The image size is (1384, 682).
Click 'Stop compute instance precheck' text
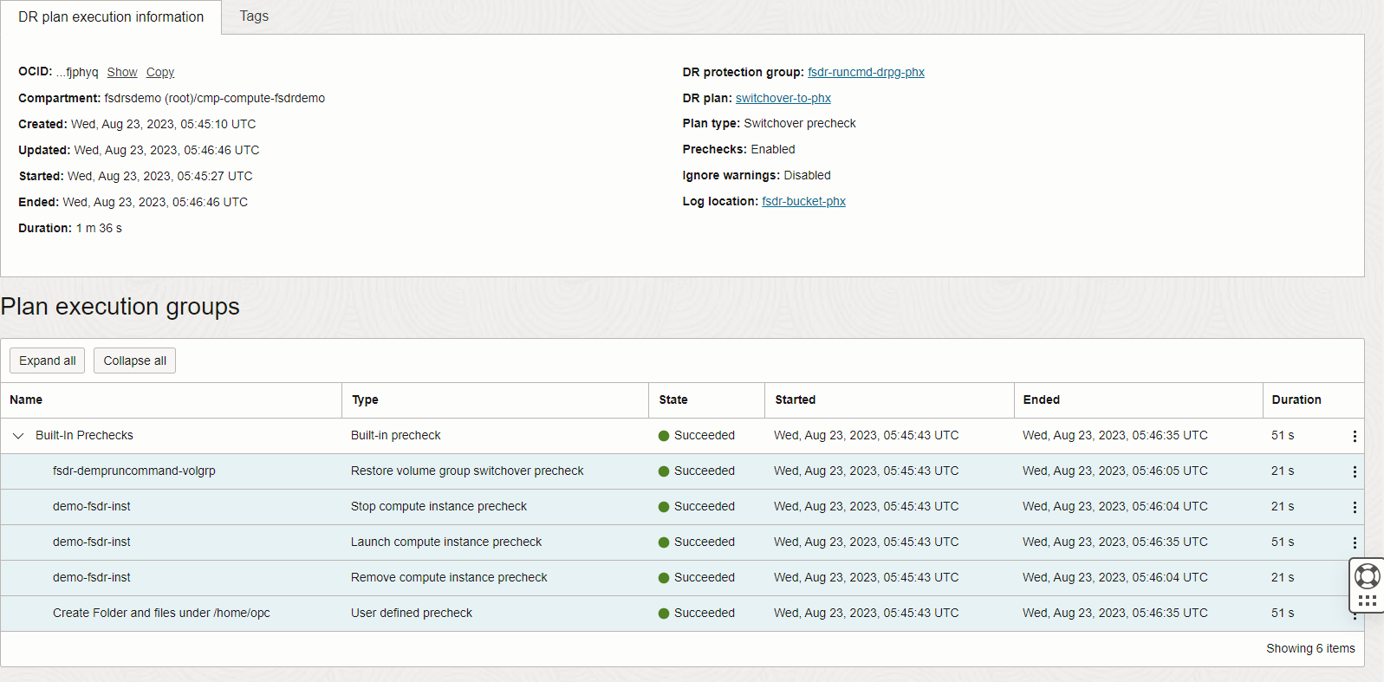pyautogui.click(x=439, y=506)
